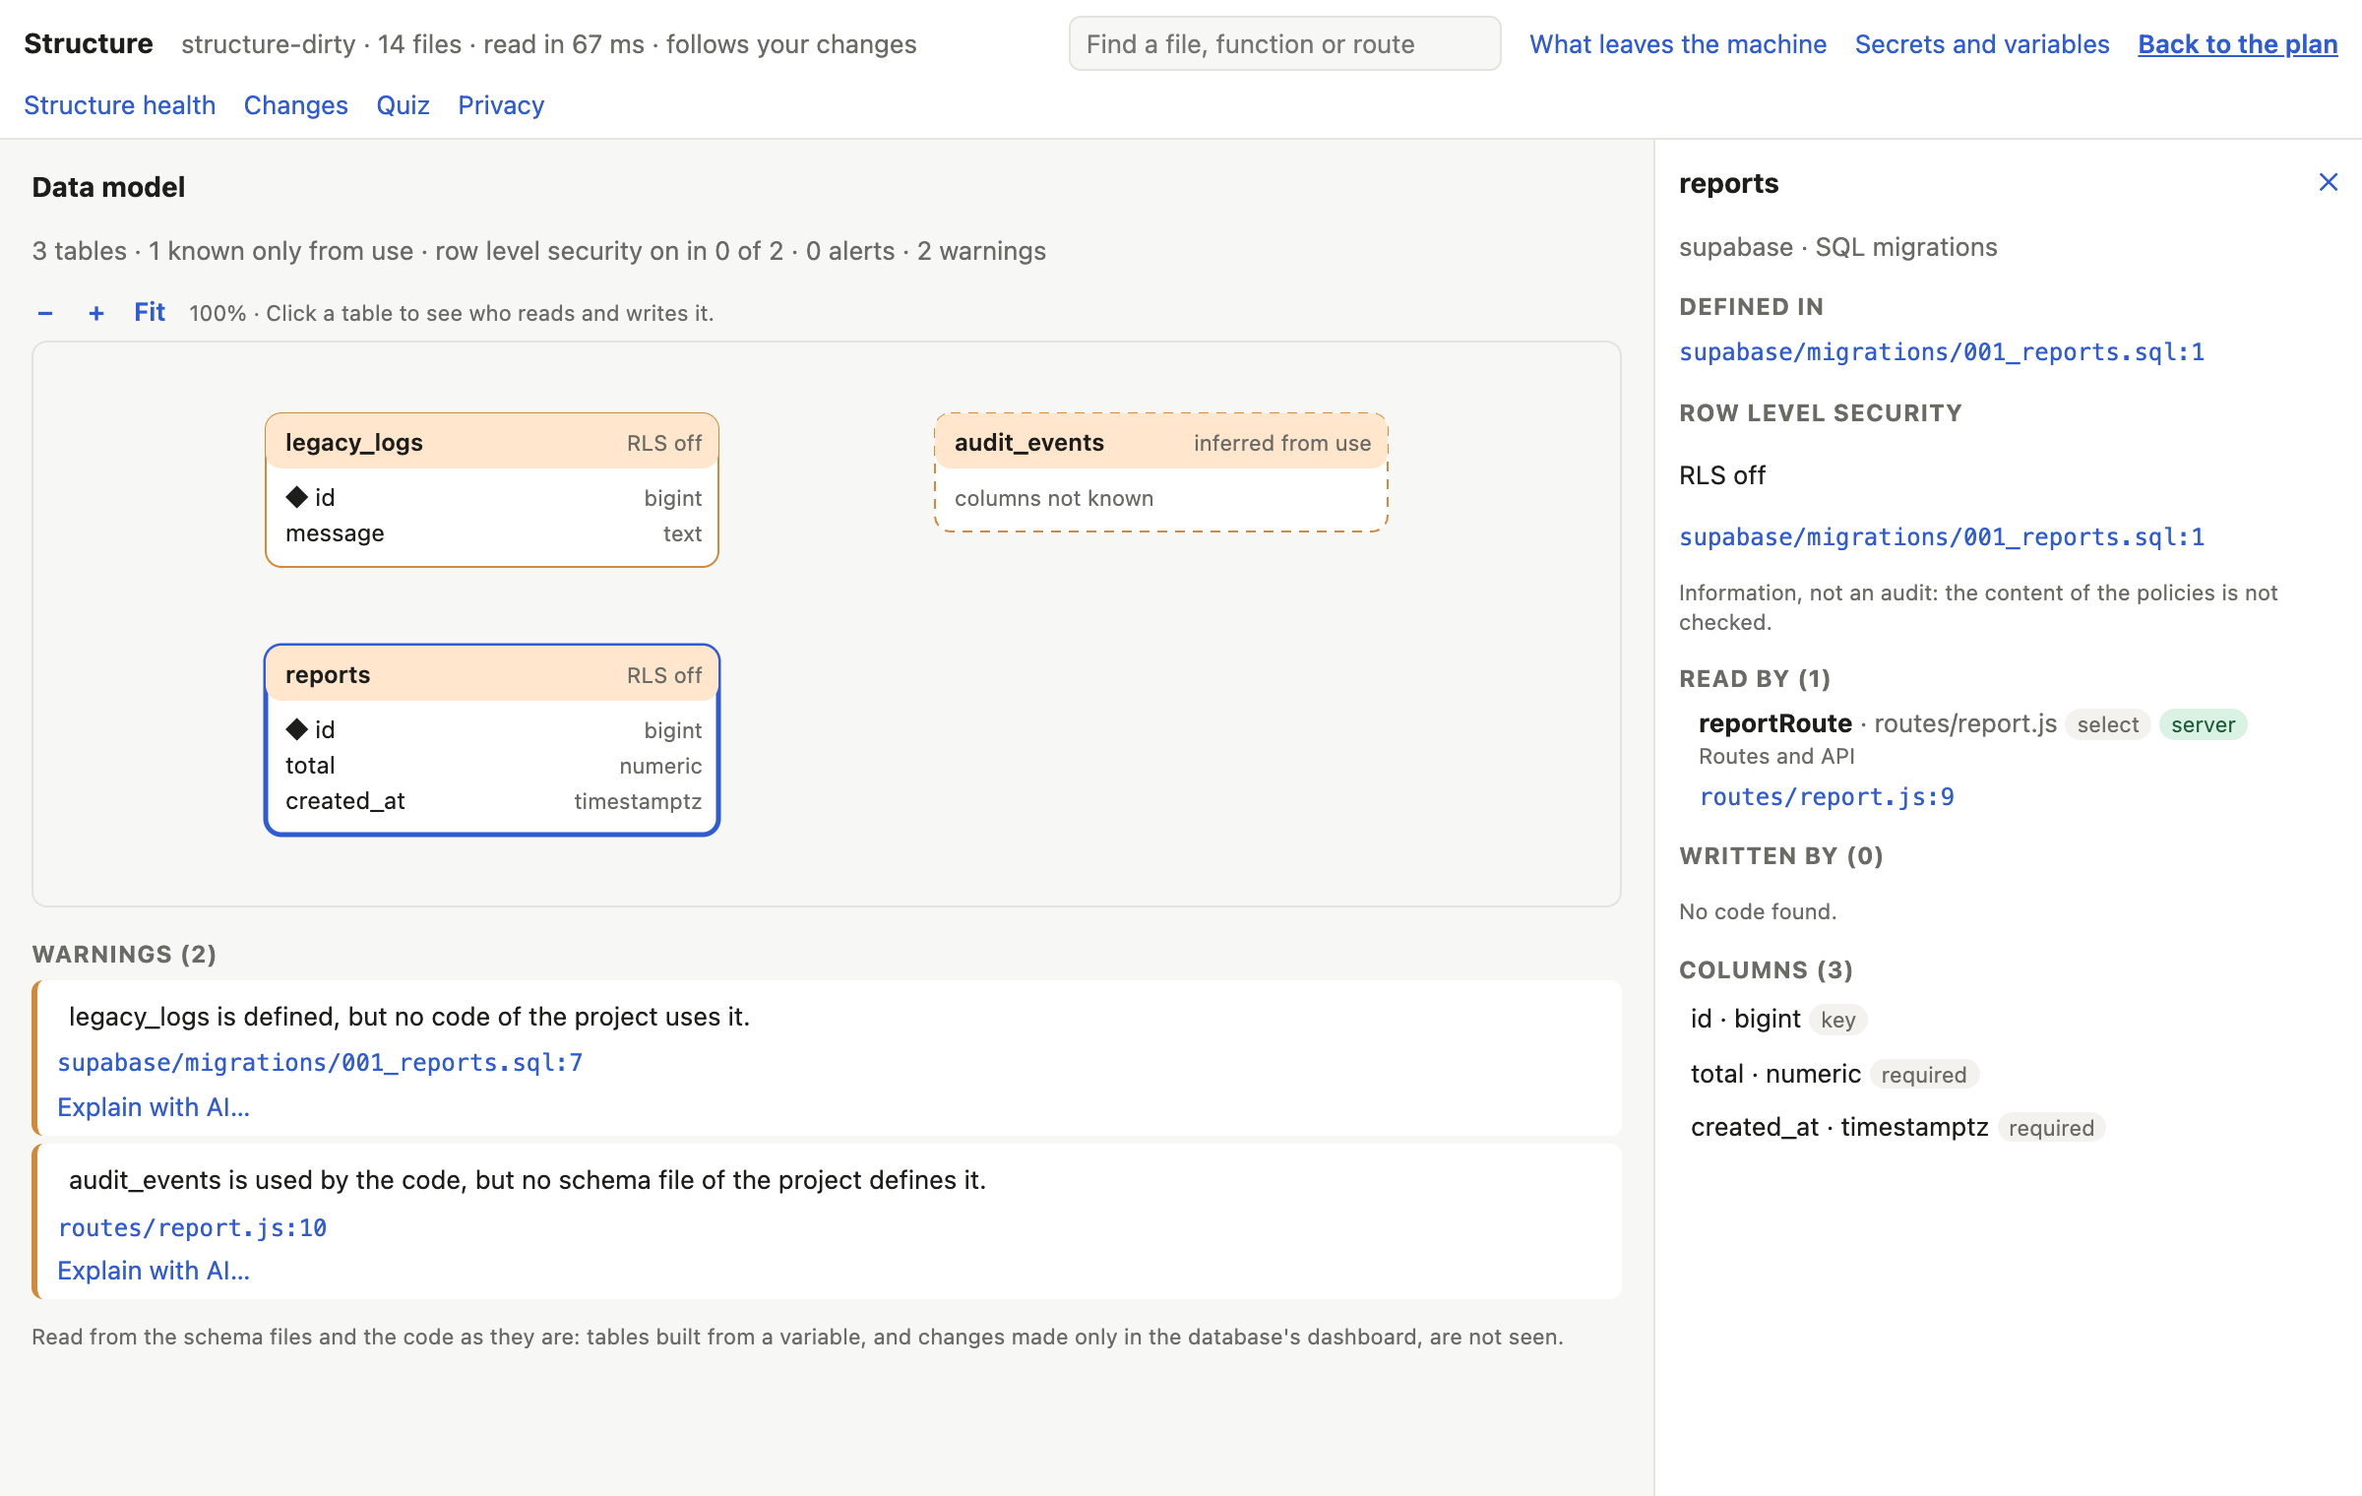Click the reports id key diamond icon
Screen dimensions: 2362x1496
click(297, 729)
